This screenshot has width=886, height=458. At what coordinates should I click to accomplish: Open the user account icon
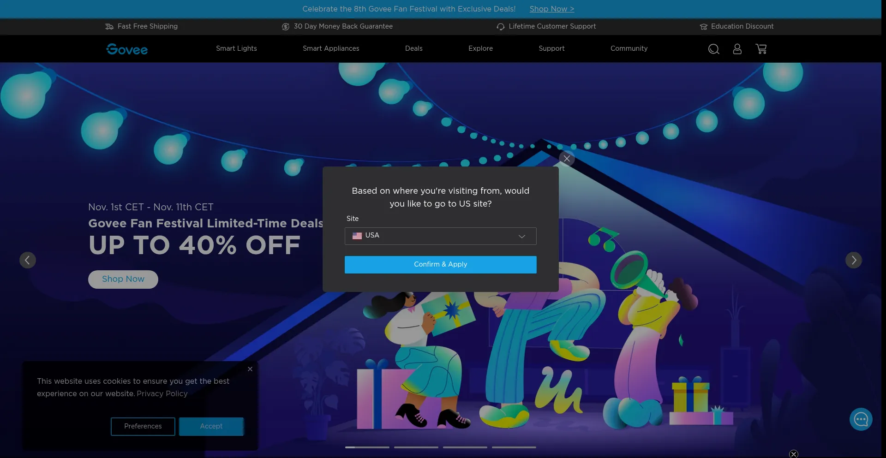pos(737,49)
